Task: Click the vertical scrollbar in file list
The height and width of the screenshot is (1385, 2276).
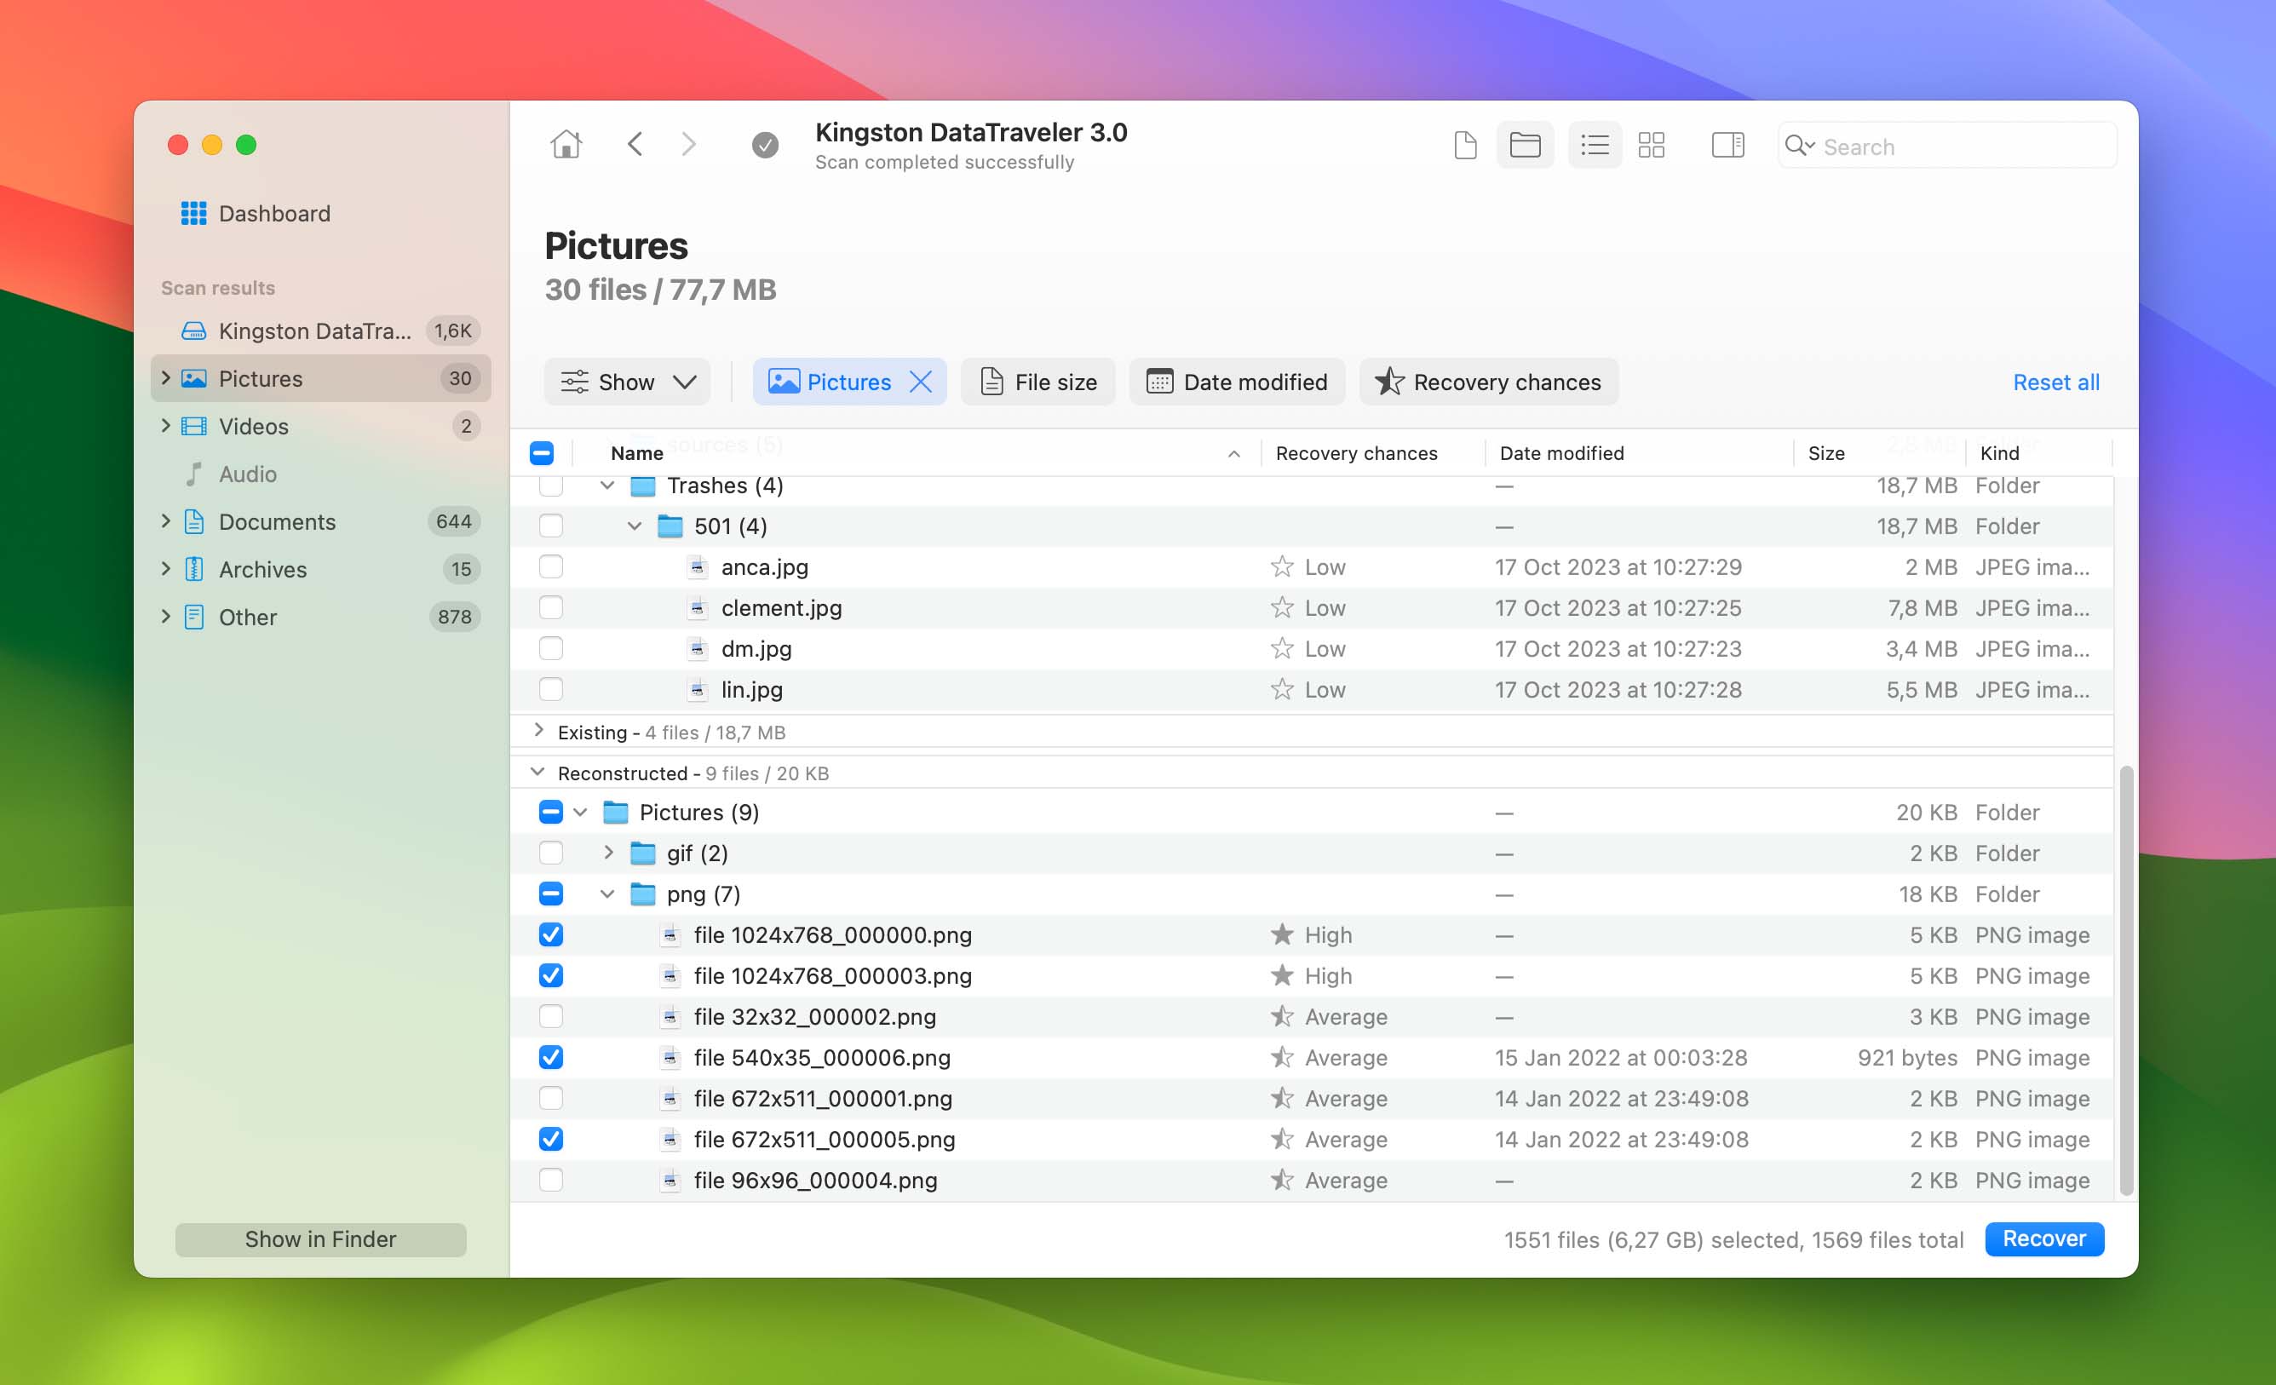Action: pos(2125,980)
